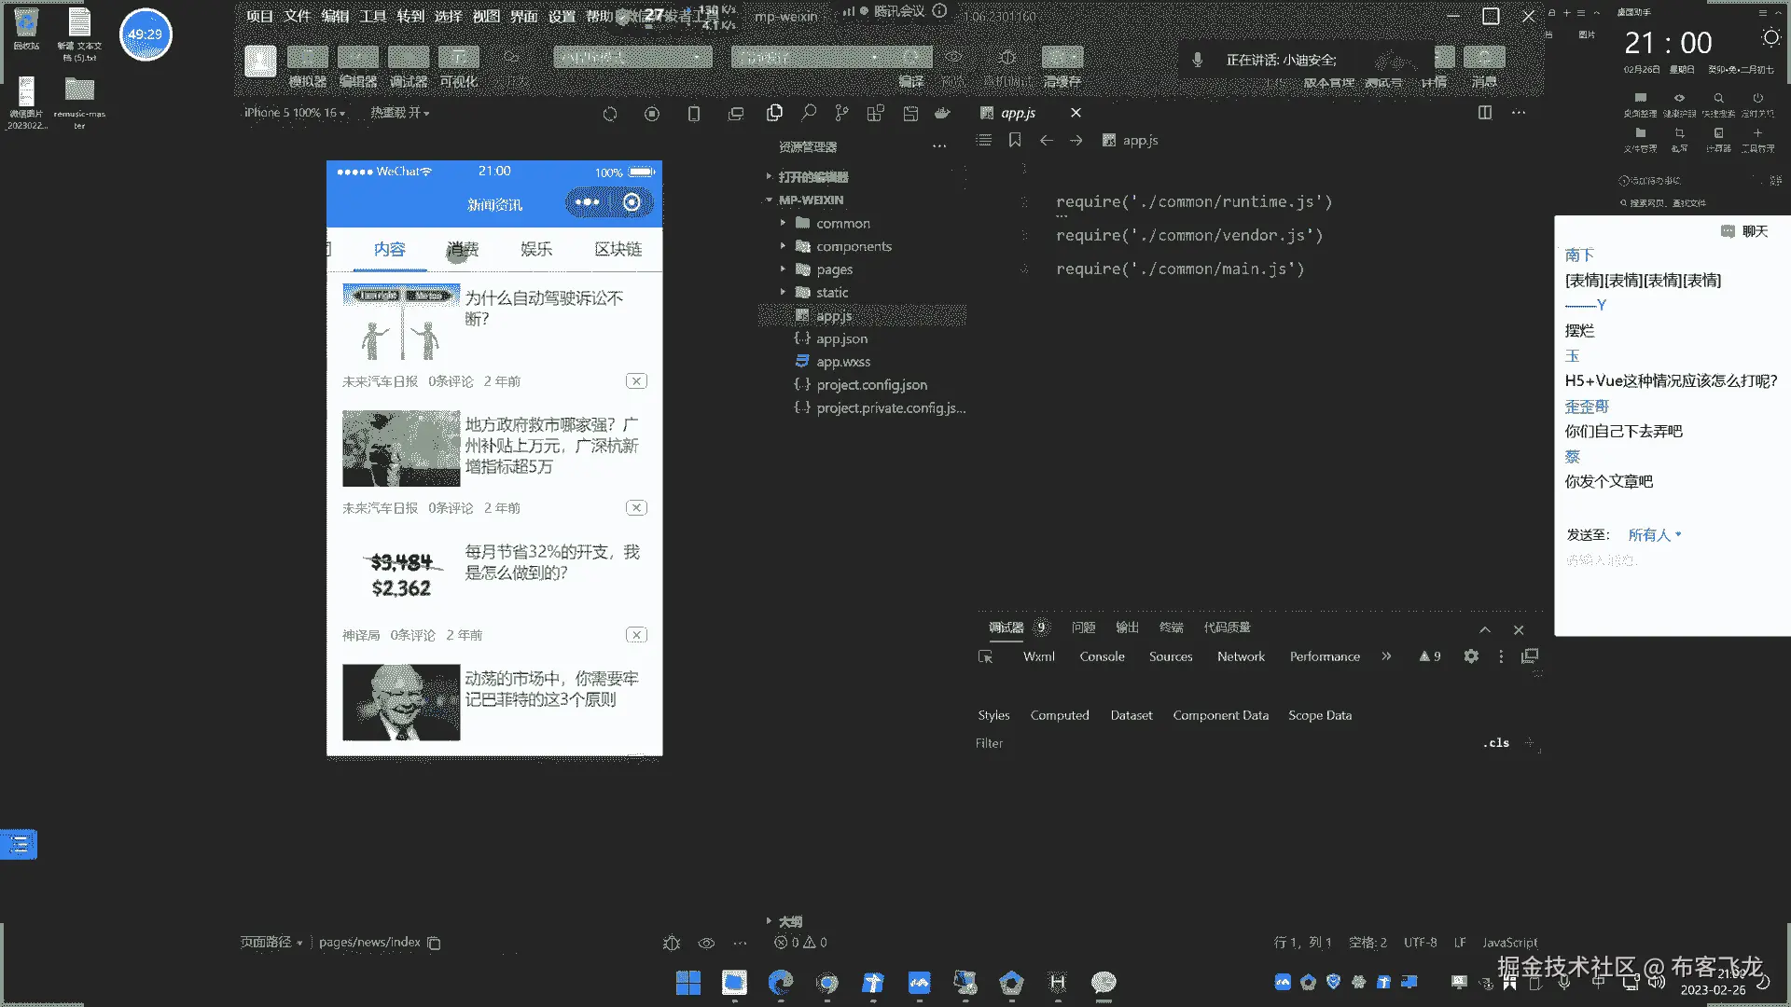Open the source control branch icon
This screenshot has width=1791, height=1007.
point(841,113)
